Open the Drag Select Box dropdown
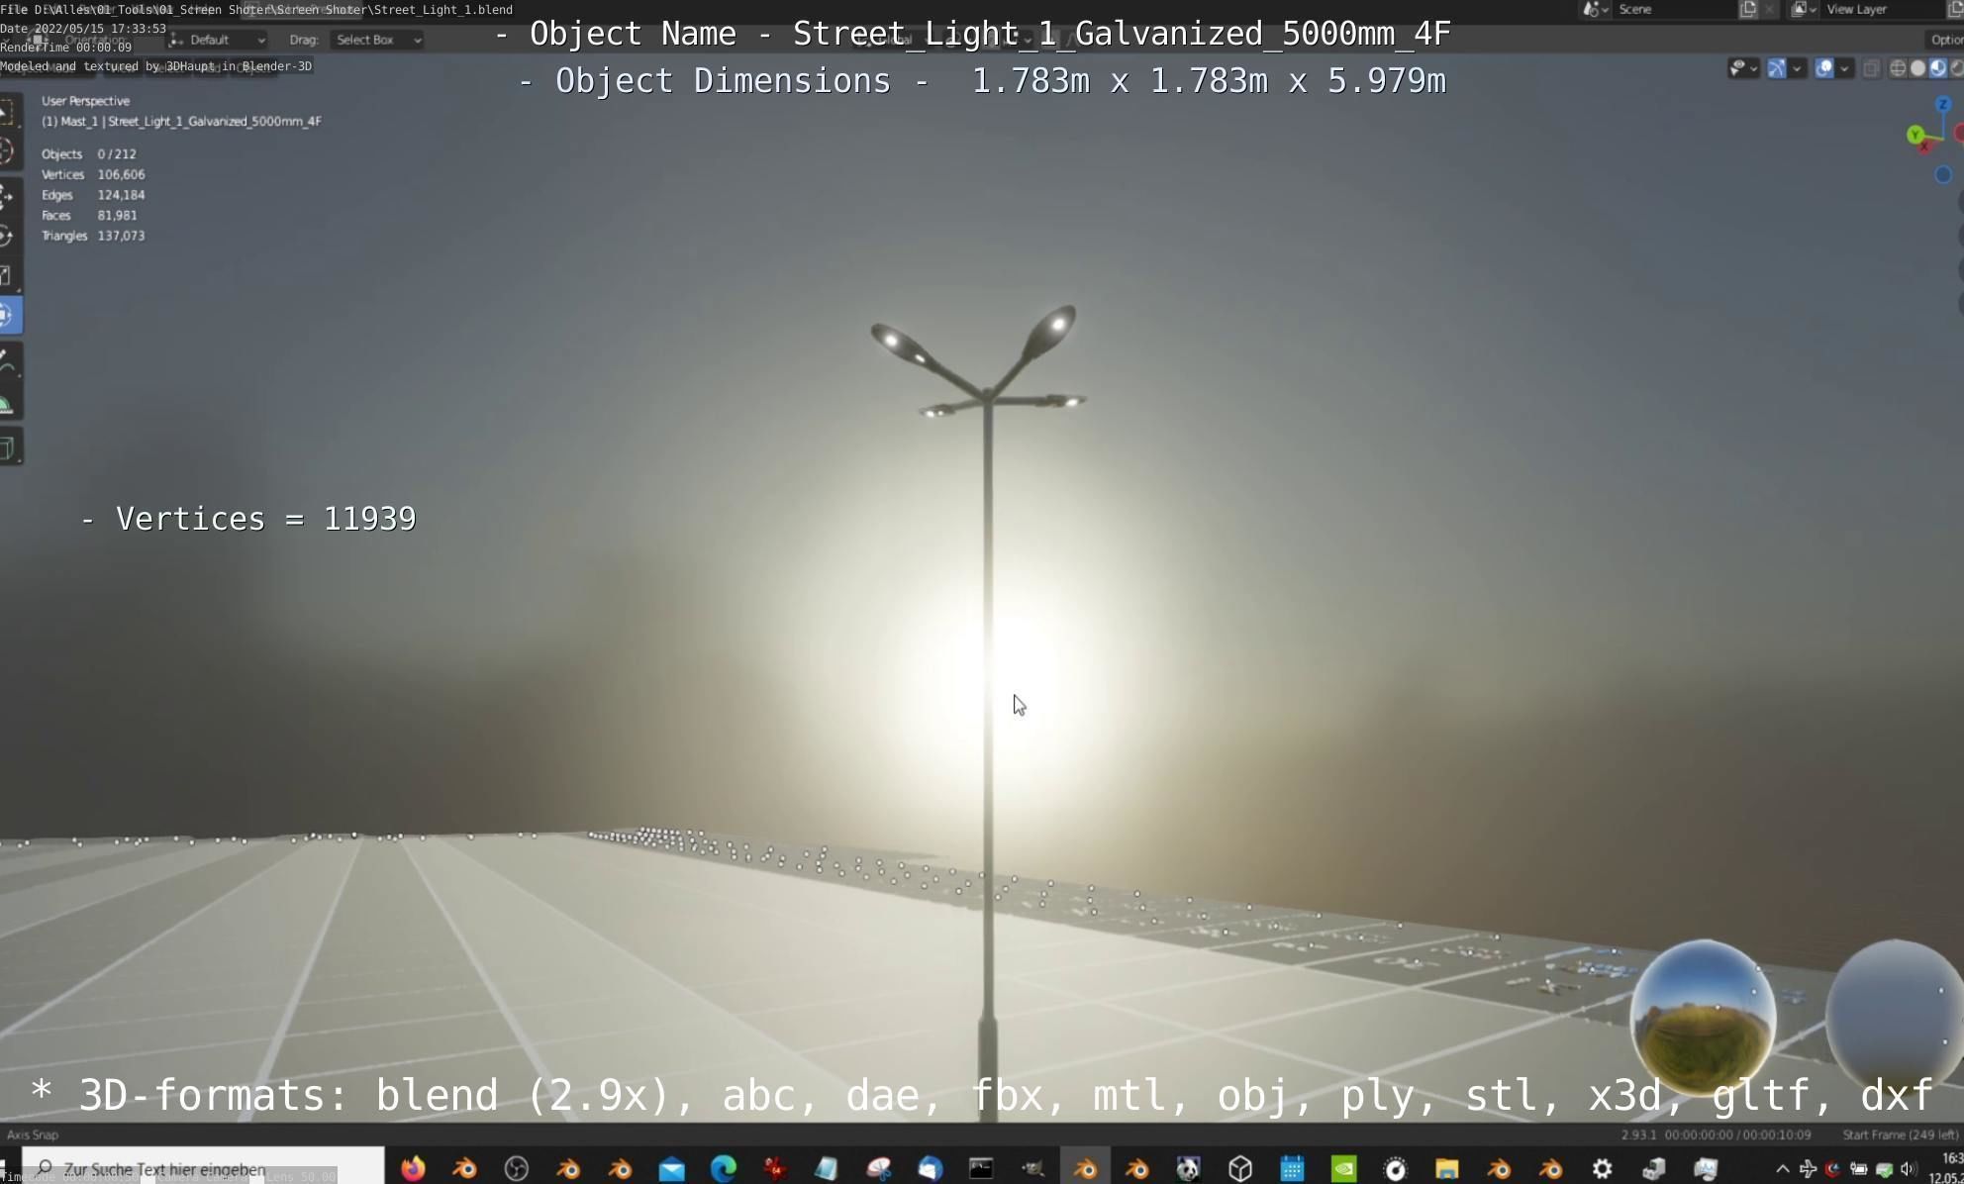The width and height of the screenshot is (1964, 1184). pyautogui.click(x=378, y=40)
